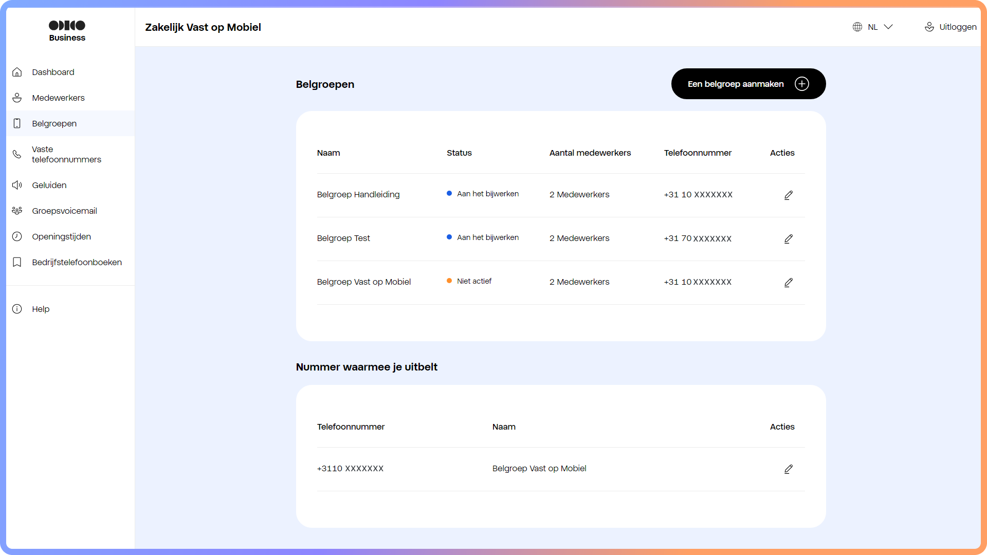Click Belgroep Handleiding name in table
Image resolution: width=987 pixels, height=555 pixels.
pos(358,194)
